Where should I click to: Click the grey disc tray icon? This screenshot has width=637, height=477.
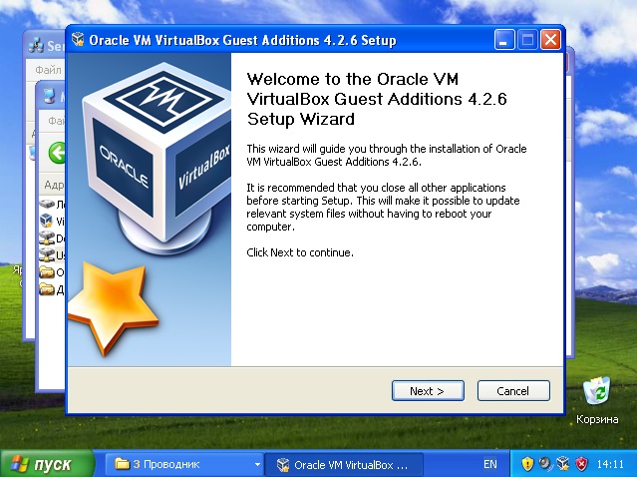click(x=545, y=463)
